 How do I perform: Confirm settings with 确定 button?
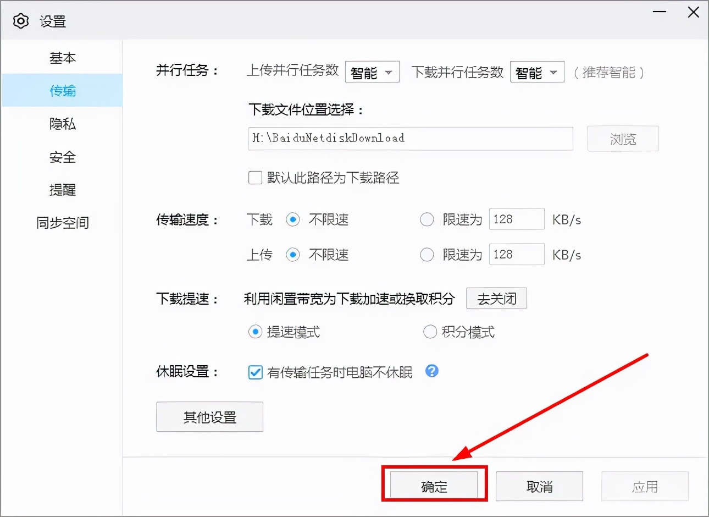(x=434, y=486)
